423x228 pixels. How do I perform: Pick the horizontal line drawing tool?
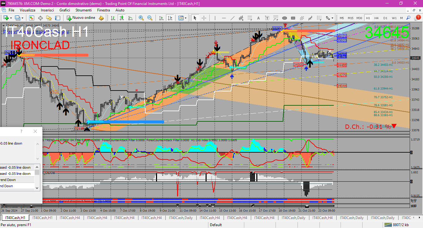click(224, 18)
